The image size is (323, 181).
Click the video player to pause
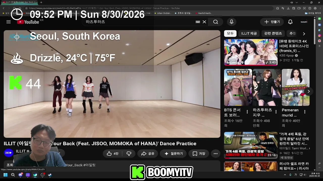click(x=112, y=84)
